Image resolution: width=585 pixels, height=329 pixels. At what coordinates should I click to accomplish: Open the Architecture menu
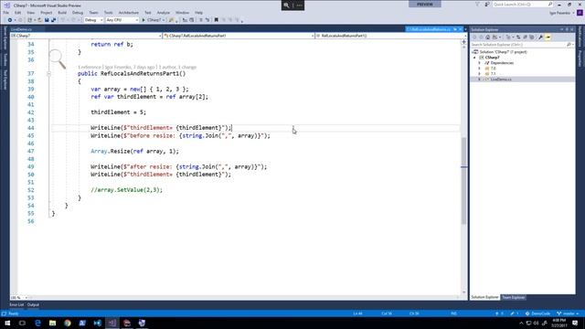[128, 13]
